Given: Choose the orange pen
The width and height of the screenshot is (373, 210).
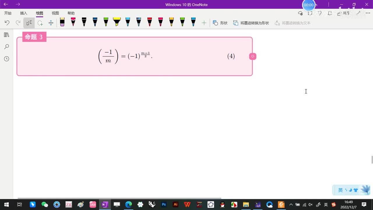Looking at the screenshot, I should pyautogui.click(x=171, y=22).
